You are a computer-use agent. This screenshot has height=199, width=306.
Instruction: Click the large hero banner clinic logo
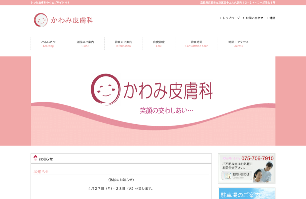pos(152,90)
